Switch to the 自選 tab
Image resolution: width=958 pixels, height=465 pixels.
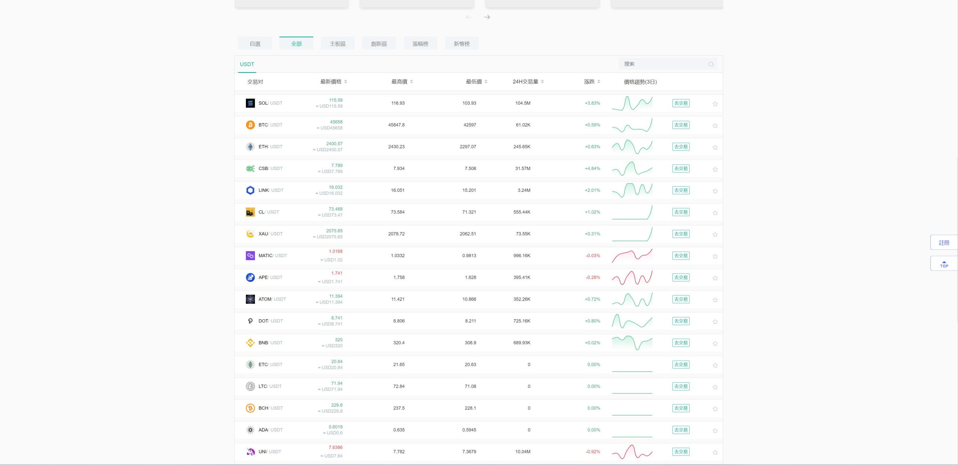(255, 44)
